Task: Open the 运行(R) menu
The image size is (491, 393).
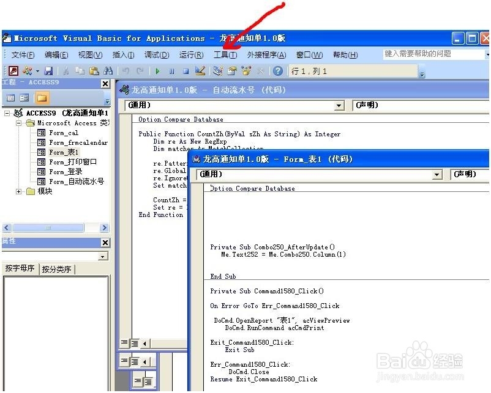Action: coord(192,55)
